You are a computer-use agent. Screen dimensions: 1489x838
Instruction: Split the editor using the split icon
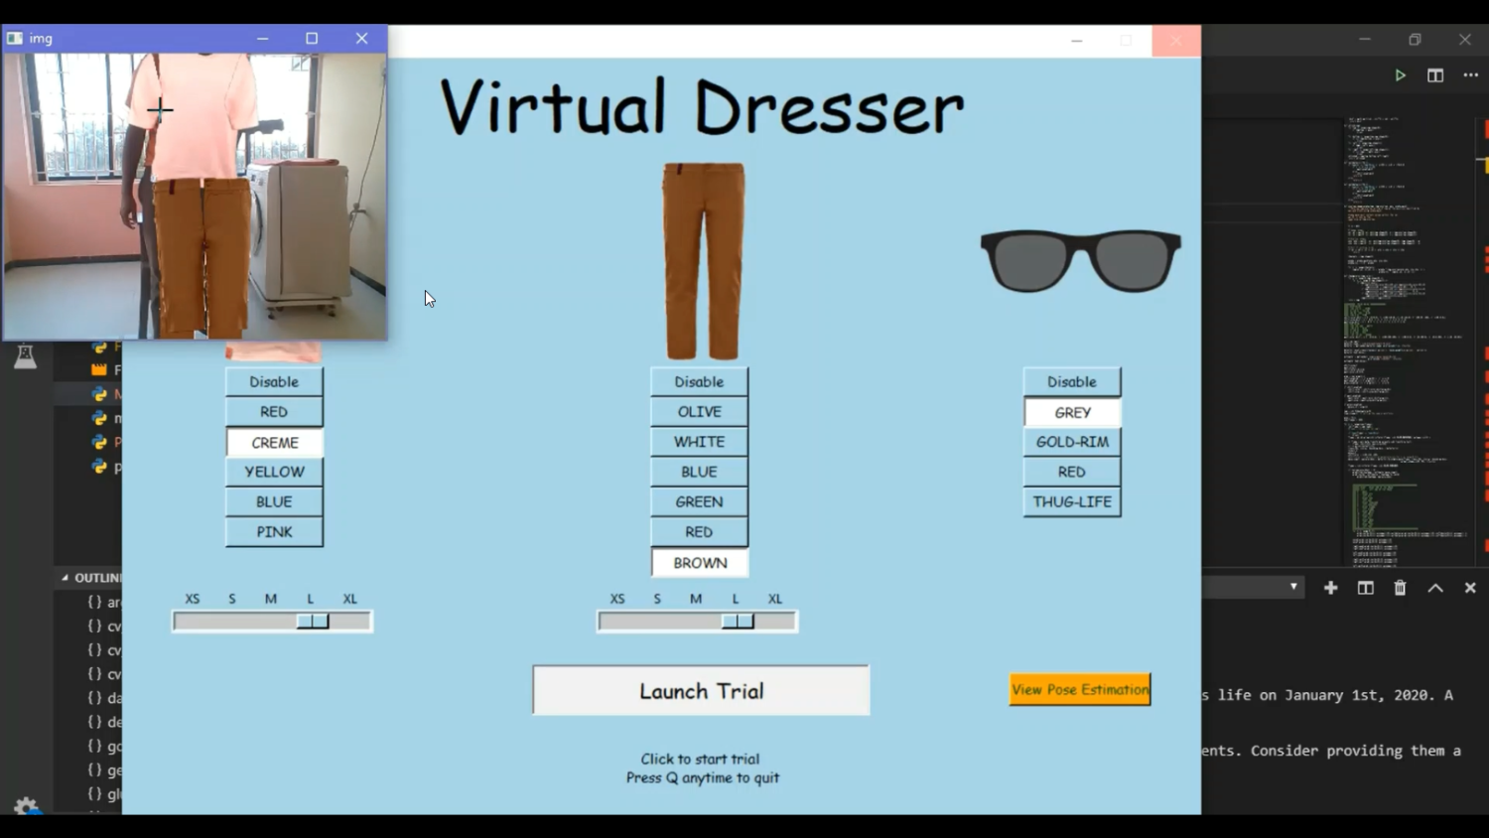1435,74
